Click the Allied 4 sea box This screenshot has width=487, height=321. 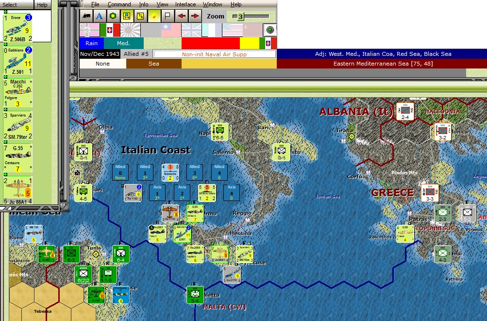pyautogui.click(x=219, y=172)
